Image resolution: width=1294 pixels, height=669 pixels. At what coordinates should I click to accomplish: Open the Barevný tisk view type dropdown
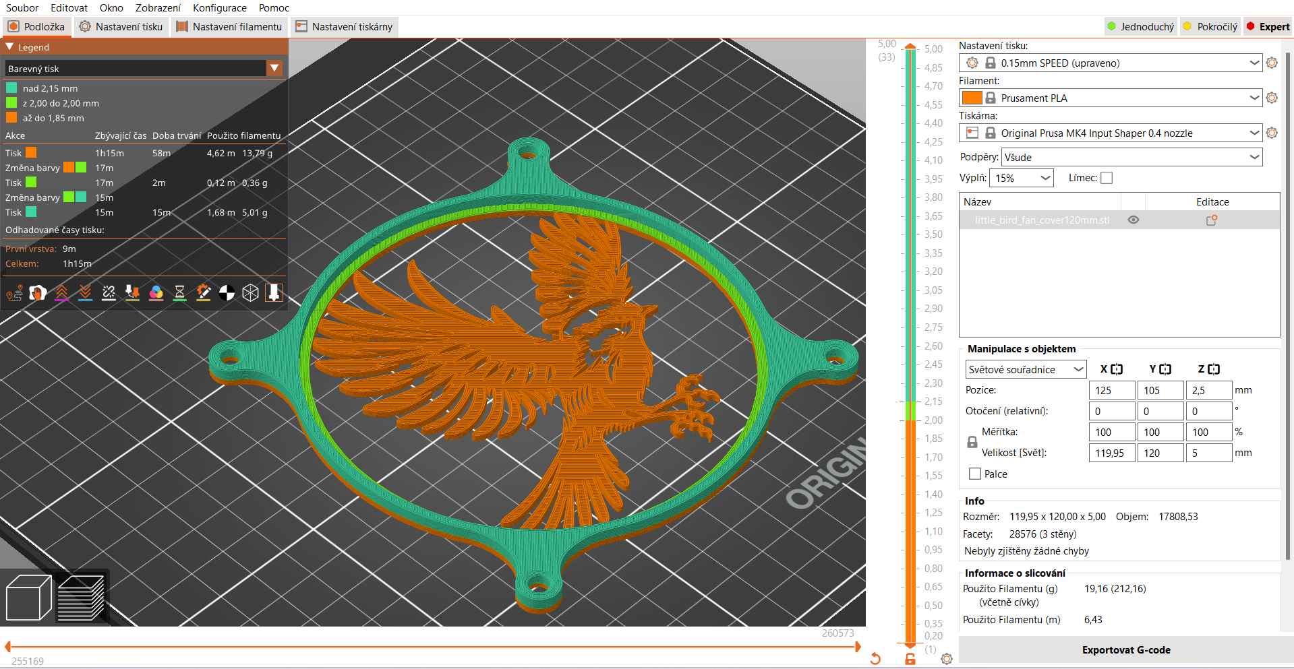point(274,68)
